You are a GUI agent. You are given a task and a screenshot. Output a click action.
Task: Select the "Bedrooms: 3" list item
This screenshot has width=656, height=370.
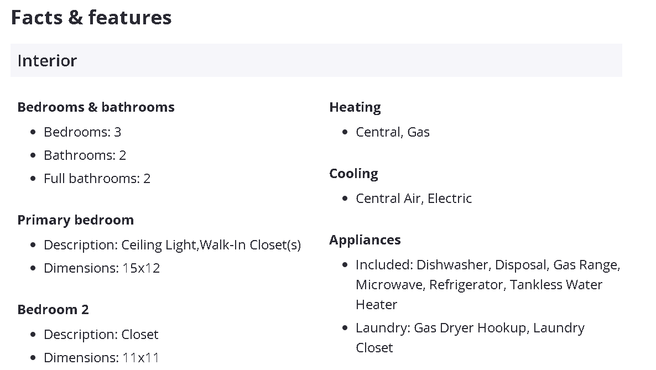82,132
